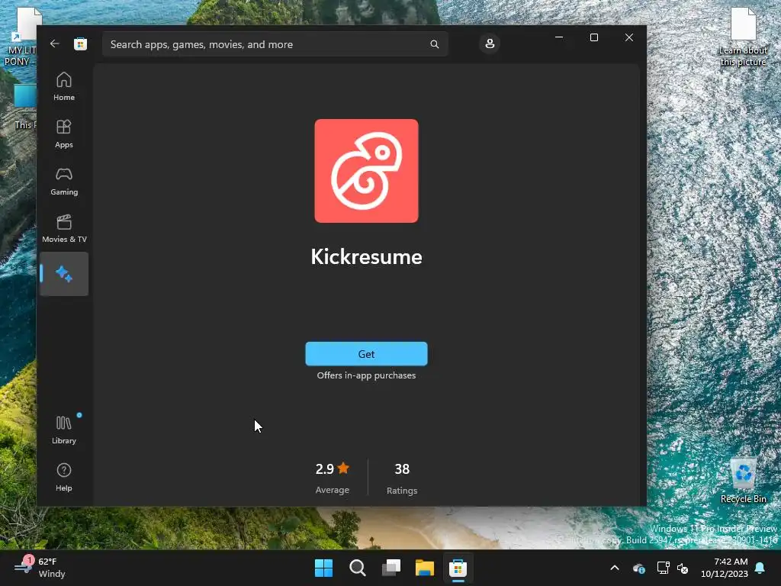Click the network display tray icon
Image resolution: width=781 pixels, height=586 pixels.
(x=663, y=568)
